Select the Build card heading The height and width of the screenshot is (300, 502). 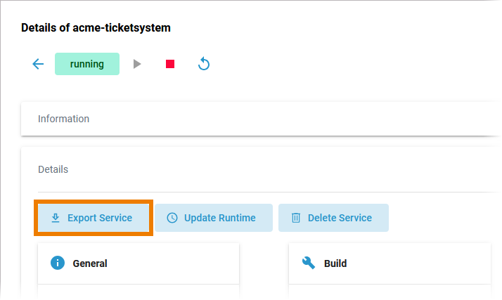pyautogui.click(x=335, y=263)
